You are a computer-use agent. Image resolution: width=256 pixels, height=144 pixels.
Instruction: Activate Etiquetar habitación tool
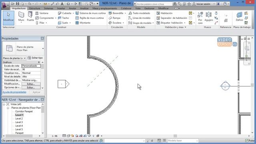tap(170, 23)
